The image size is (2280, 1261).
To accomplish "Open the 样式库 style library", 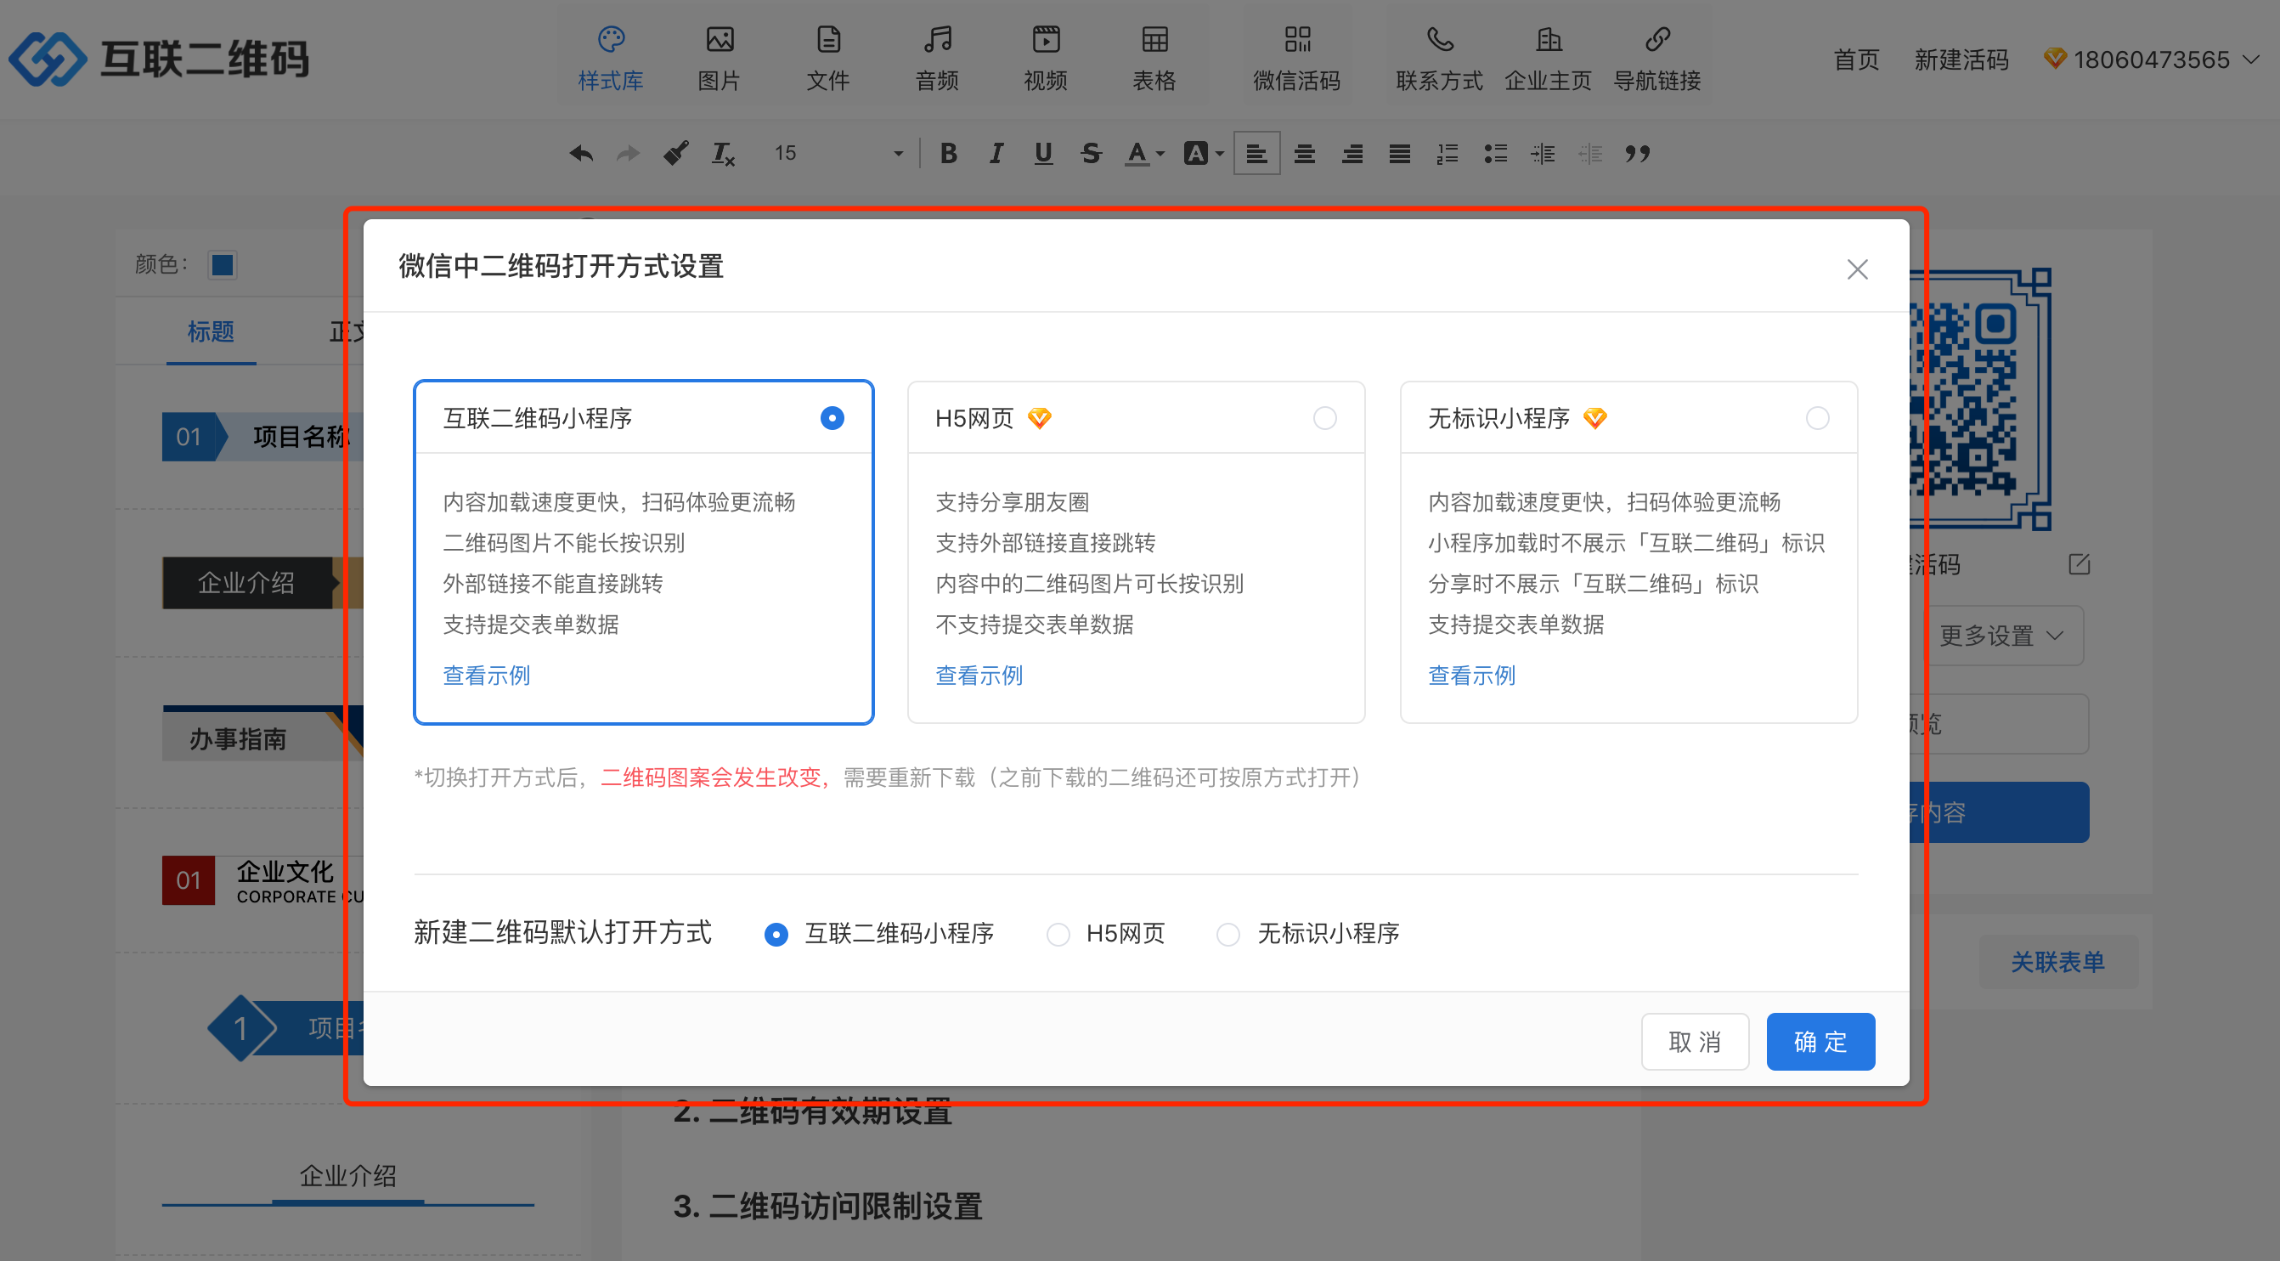I will tap(611, 59).
